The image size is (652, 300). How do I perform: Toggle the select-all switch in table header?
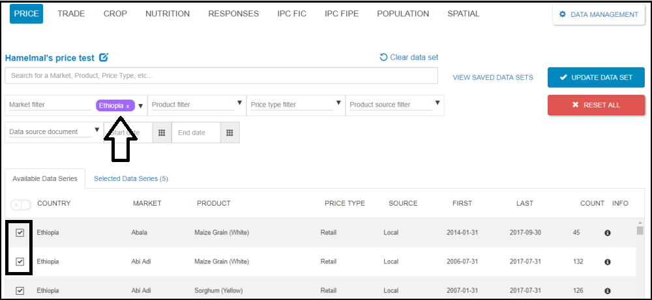(x=21, y=204)
